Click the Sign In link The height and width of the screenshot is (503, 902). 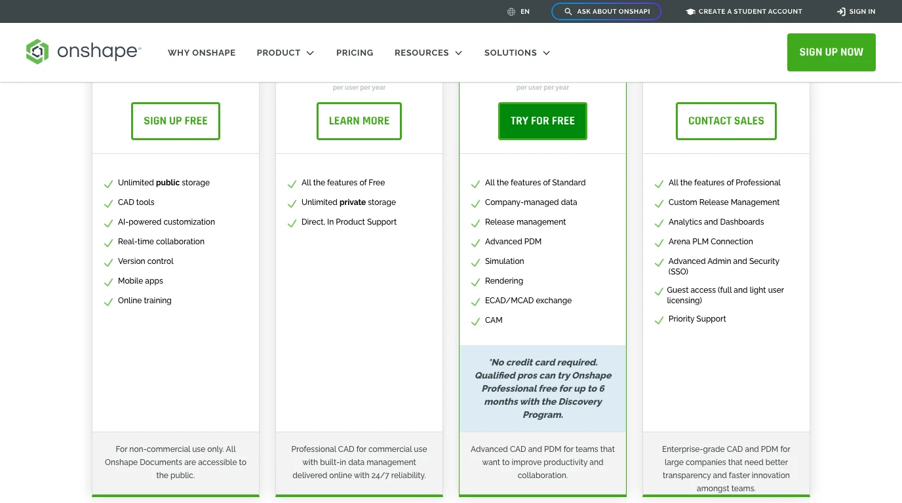pyautogui.click(x=856, y=12)
